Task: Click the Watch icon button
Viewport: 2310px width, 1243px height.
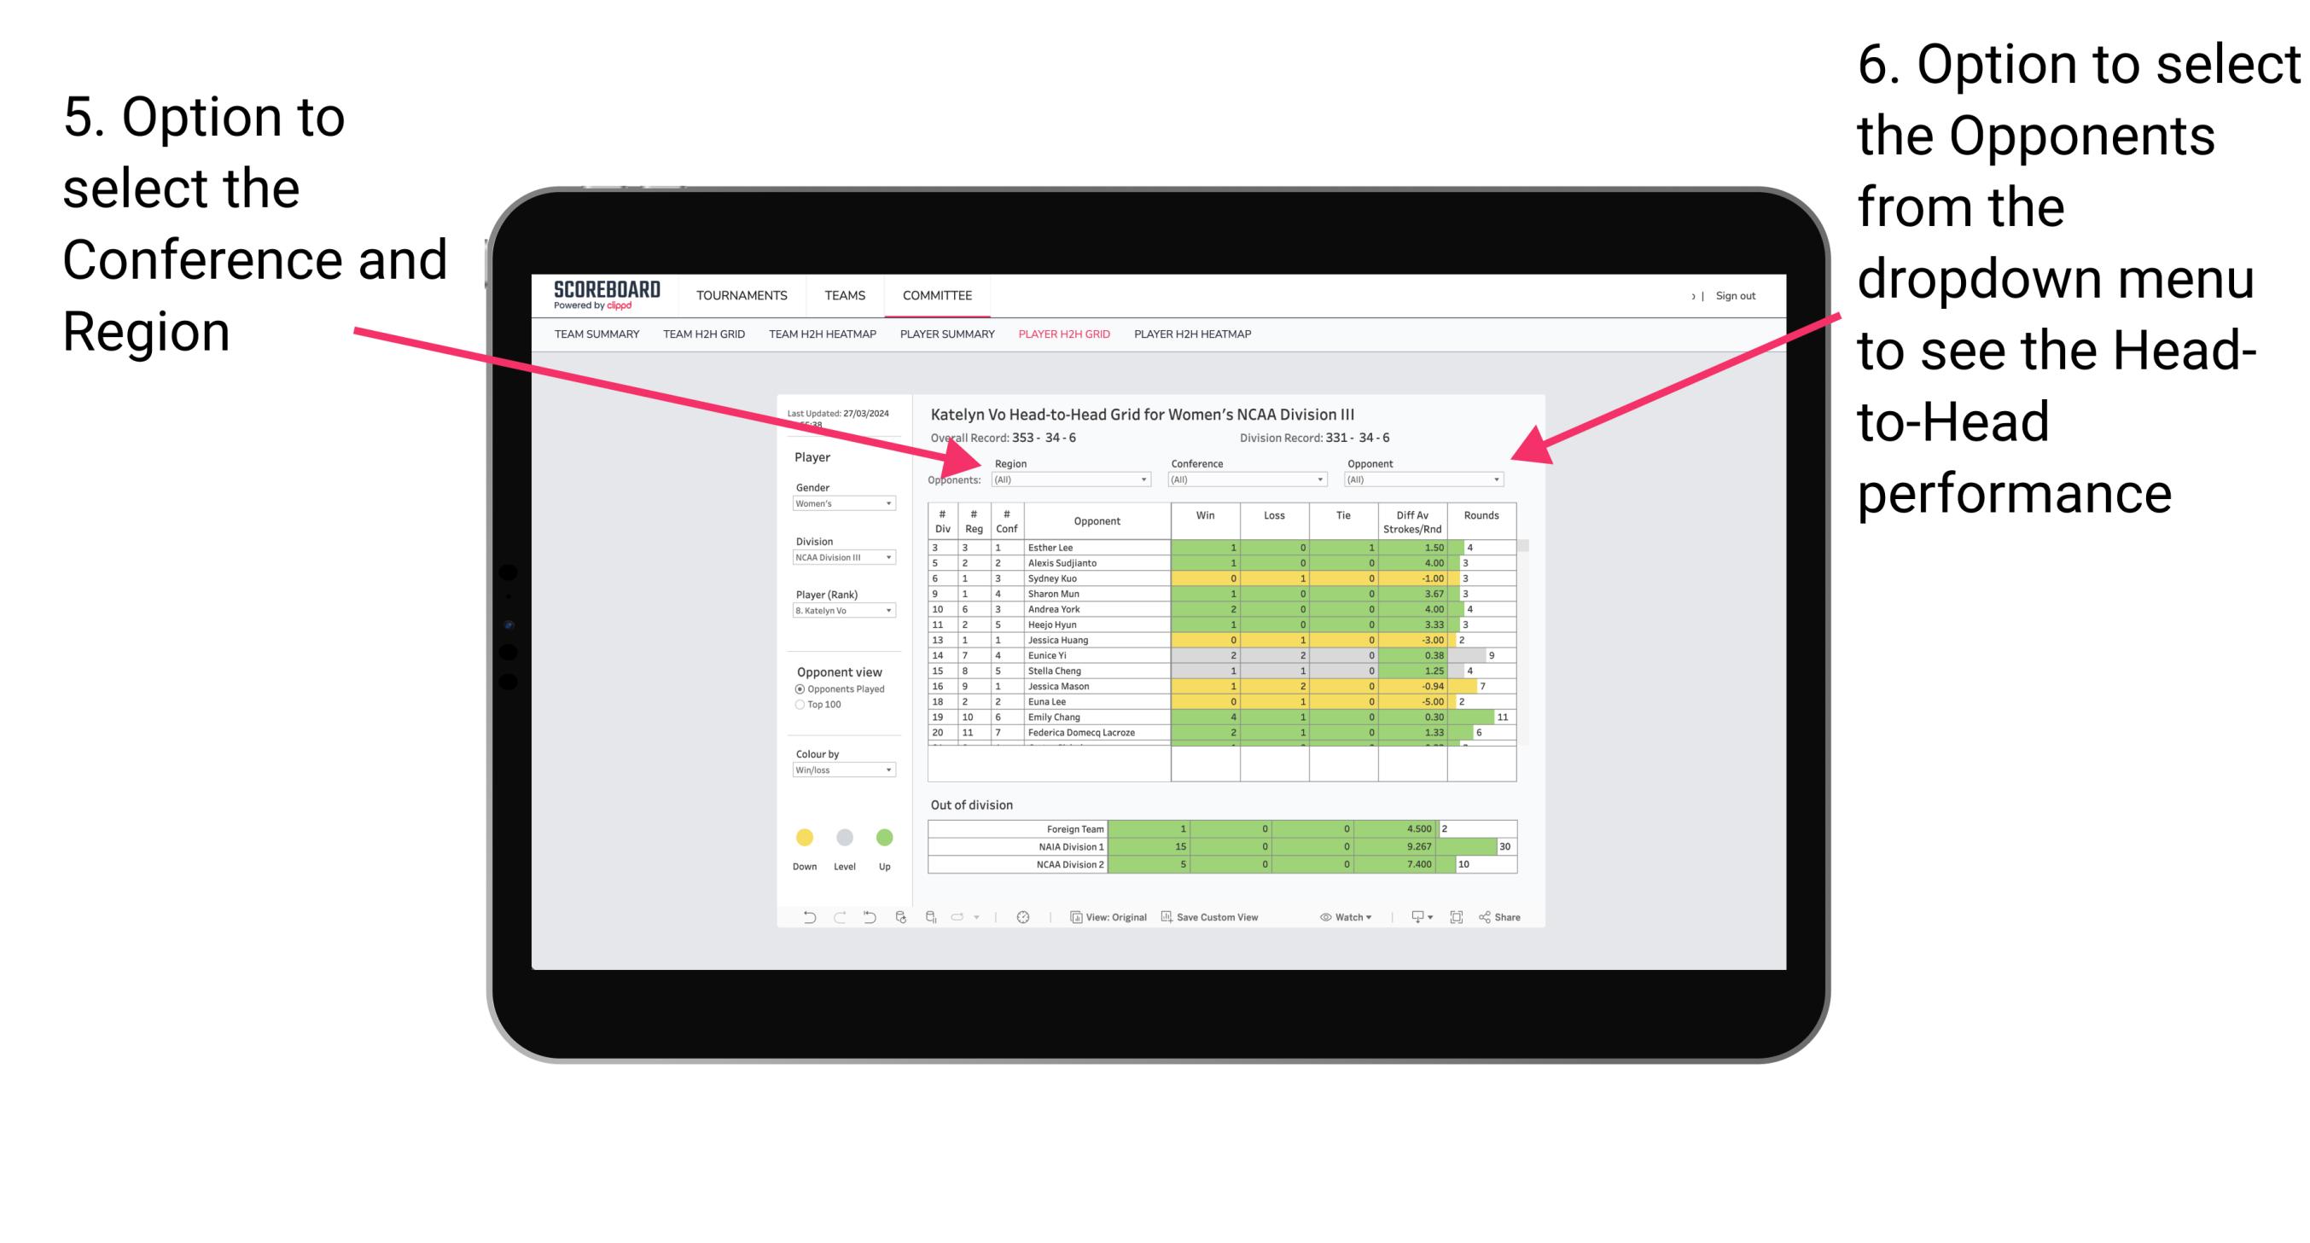Action: coord(1324,919)
